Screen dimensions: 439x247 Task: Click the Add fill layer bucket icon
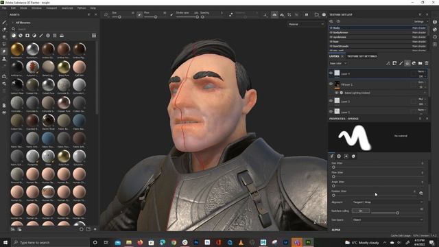pos(407,63)
